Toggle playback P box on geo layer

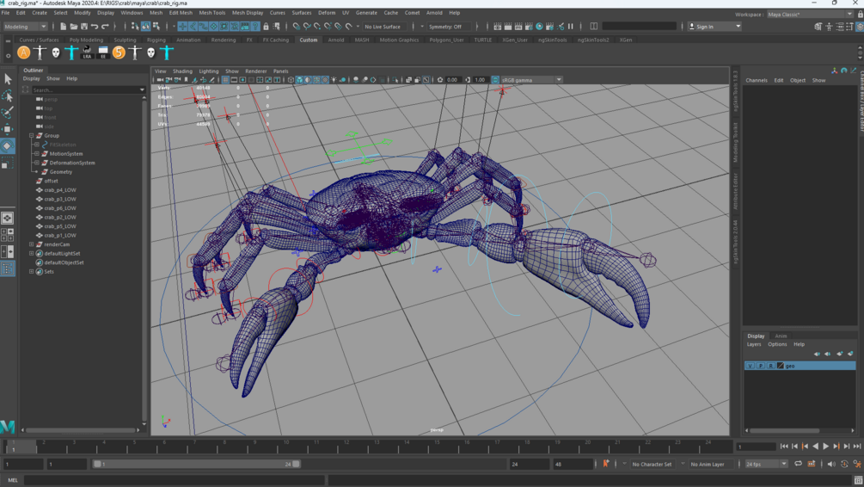[760, 366]
